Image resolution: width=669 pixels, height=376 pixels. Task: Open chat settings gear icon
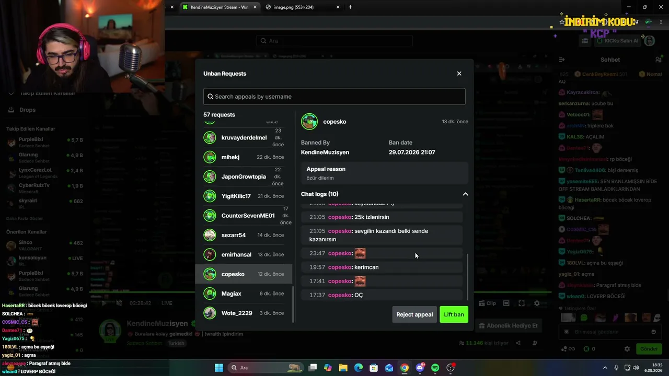[627, 349]
